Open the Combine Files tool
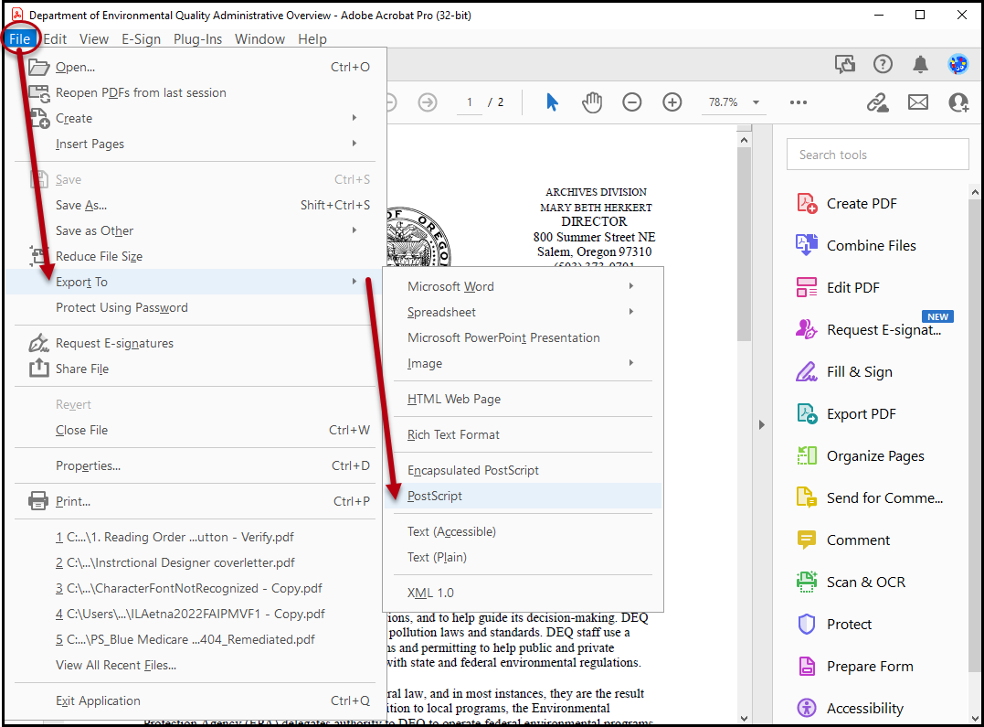The height and width of the screenshot is (727, 984). point(857,246)
